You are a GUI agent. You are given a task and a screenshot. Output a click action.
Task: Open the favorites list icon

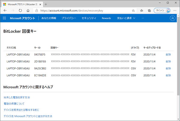142,11
